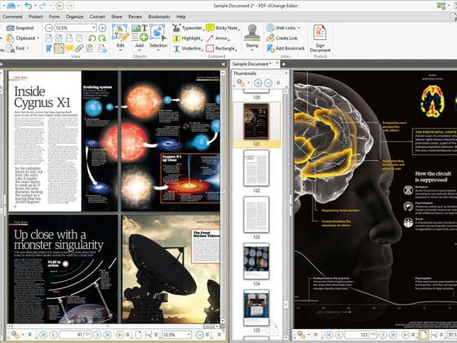457x343 pixels.
Task: Click the Selection objects icon
Action: pos(158,33)
